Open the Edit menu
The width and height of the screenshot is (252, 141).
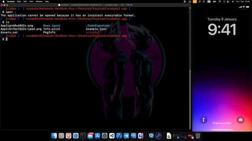[x=25, y=2]
